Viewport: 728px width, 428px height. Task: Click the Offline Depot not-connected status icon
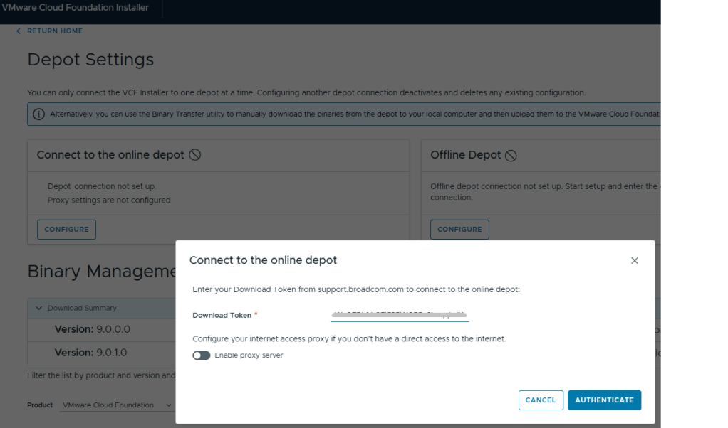(511, 156)
